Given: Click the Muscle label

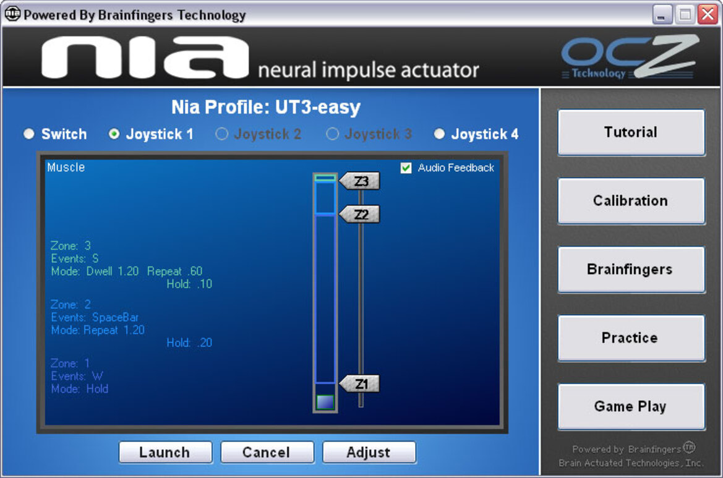Looking at the screenshot, I should [66, 168].
